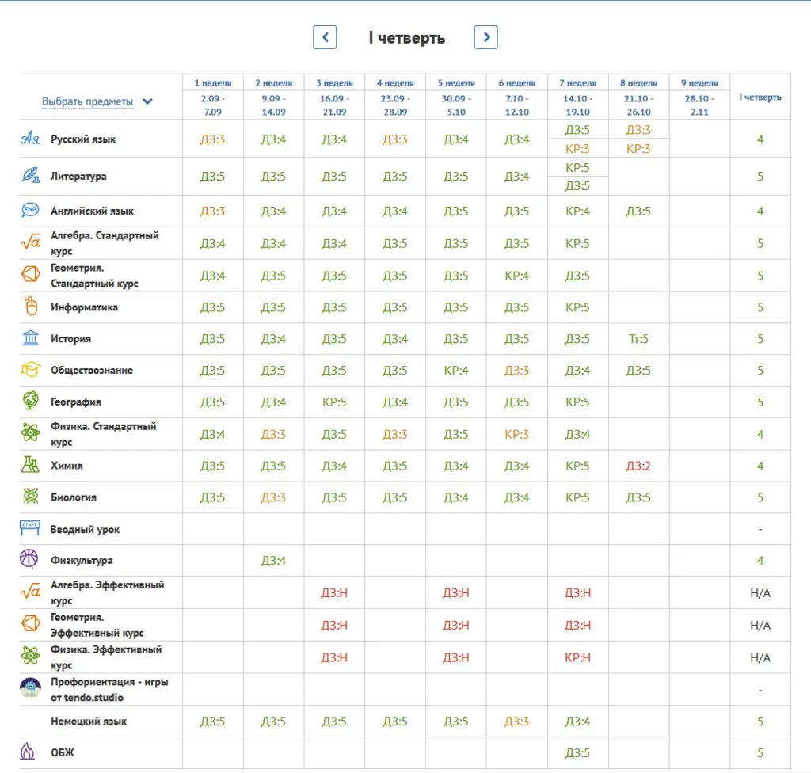Open the red ДЗ:2 grade in Химия
The height and width of the screenshot is (773, 811).
pos(638,466)
